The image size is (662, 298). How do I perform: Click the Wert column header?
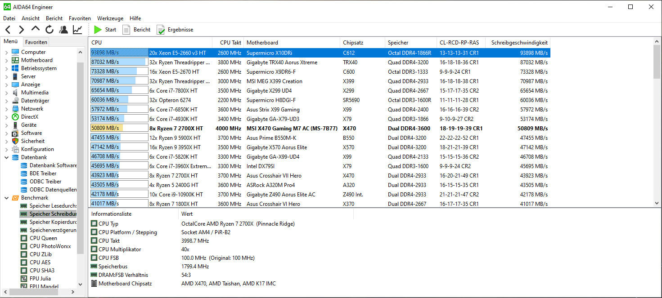click(x=266, y=214)
